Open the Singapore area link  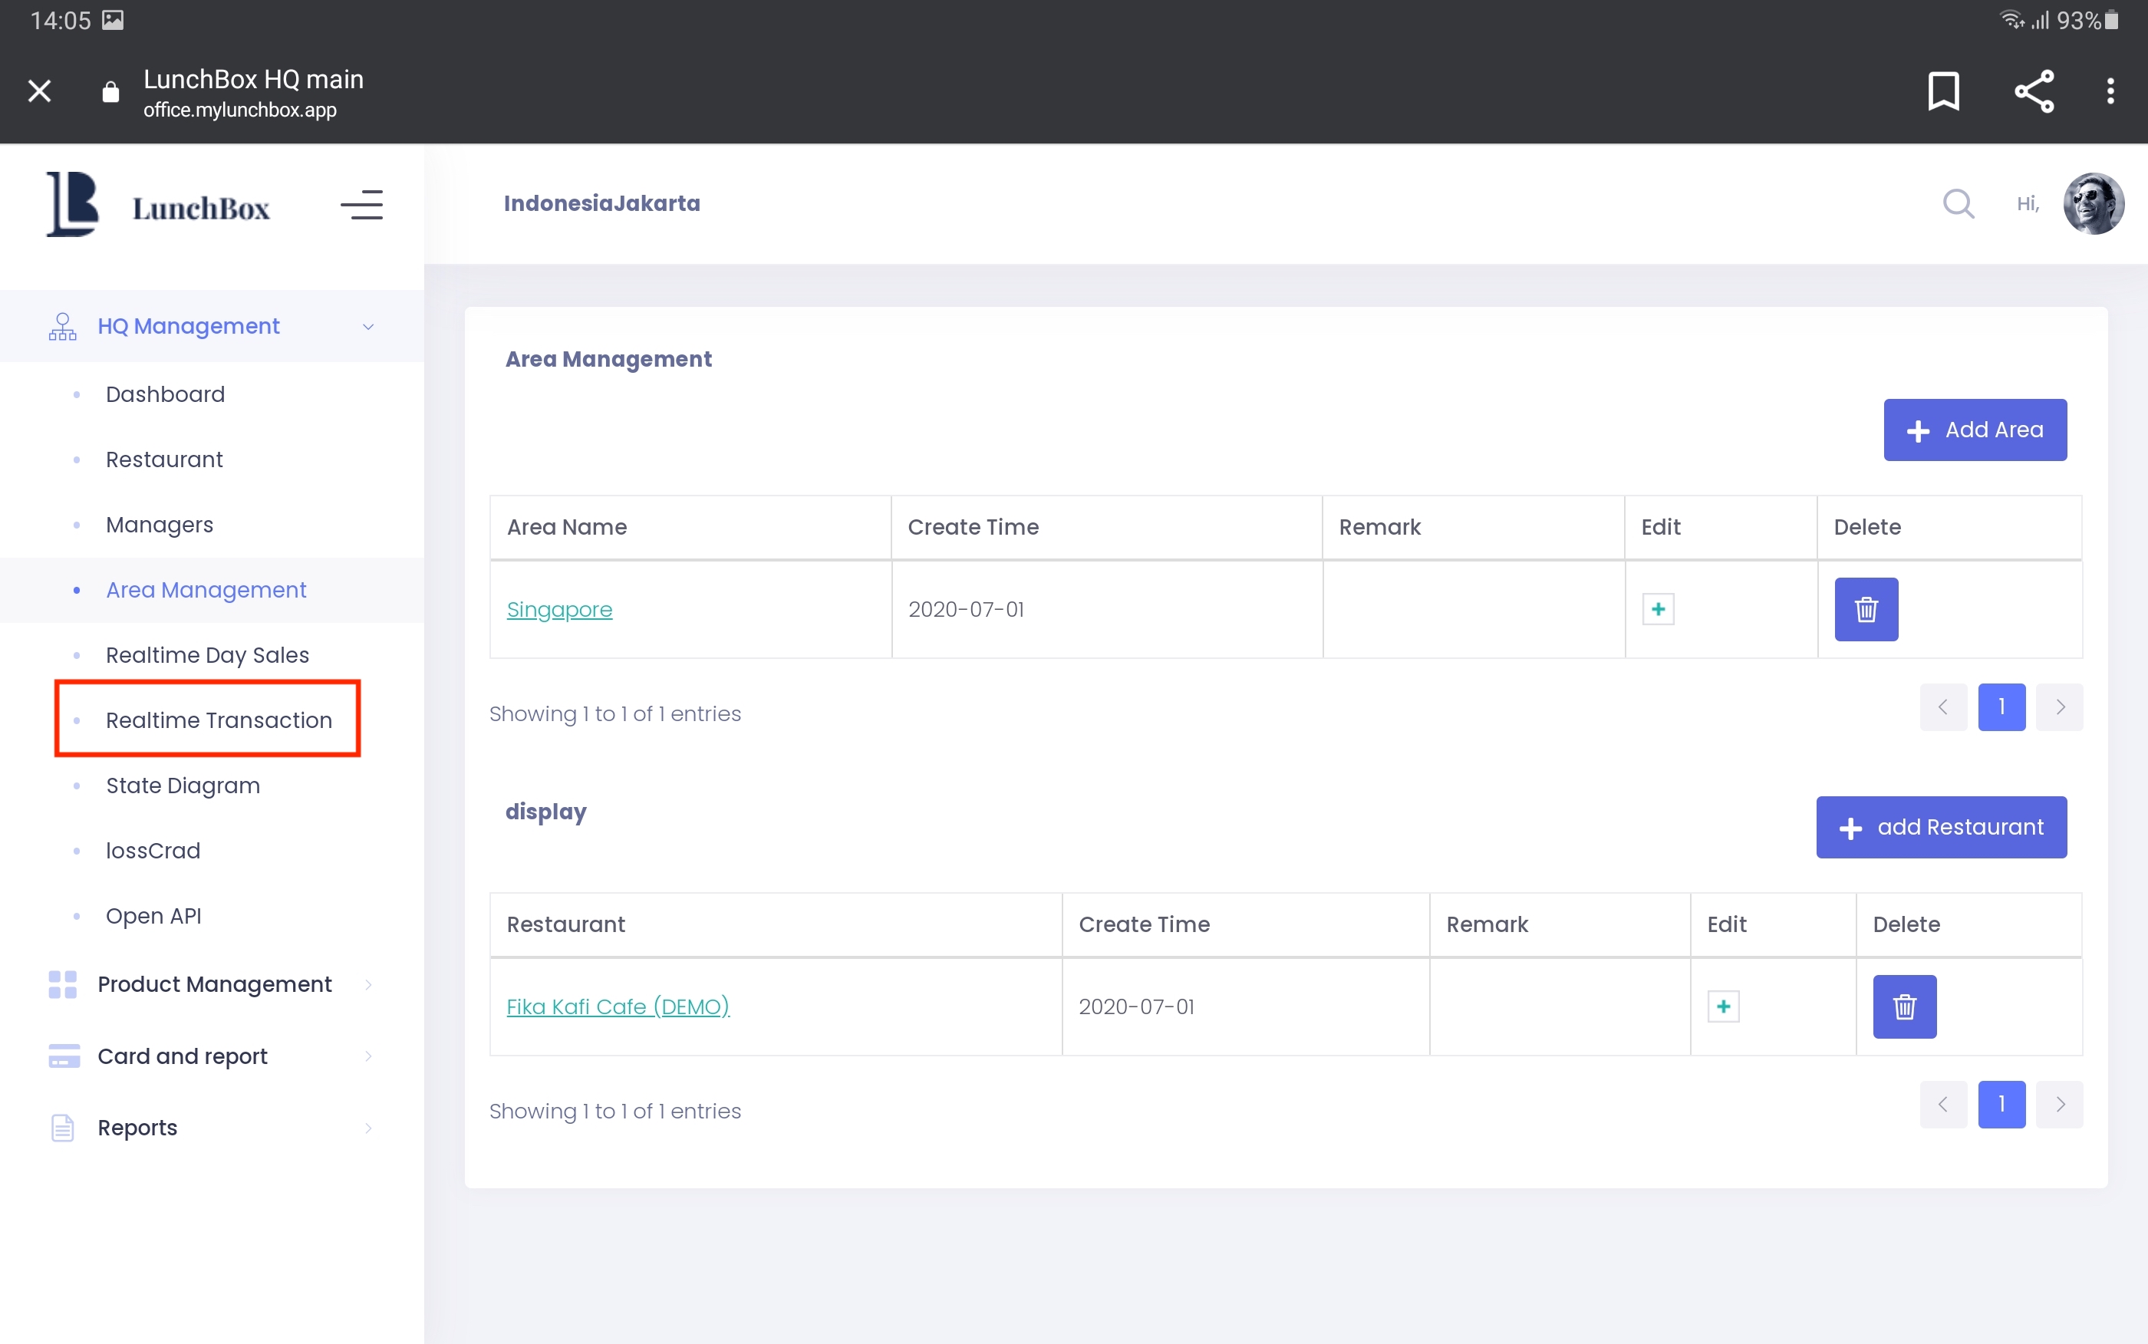pos(559,610)
